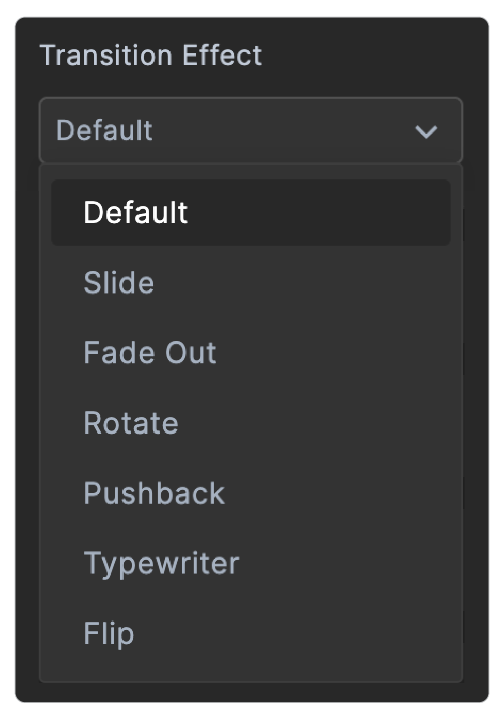Image resolution: width=504 pixels, height=720 pixels.
Task: Click the highlighted Default list option
Action: [x=136, y=212]
